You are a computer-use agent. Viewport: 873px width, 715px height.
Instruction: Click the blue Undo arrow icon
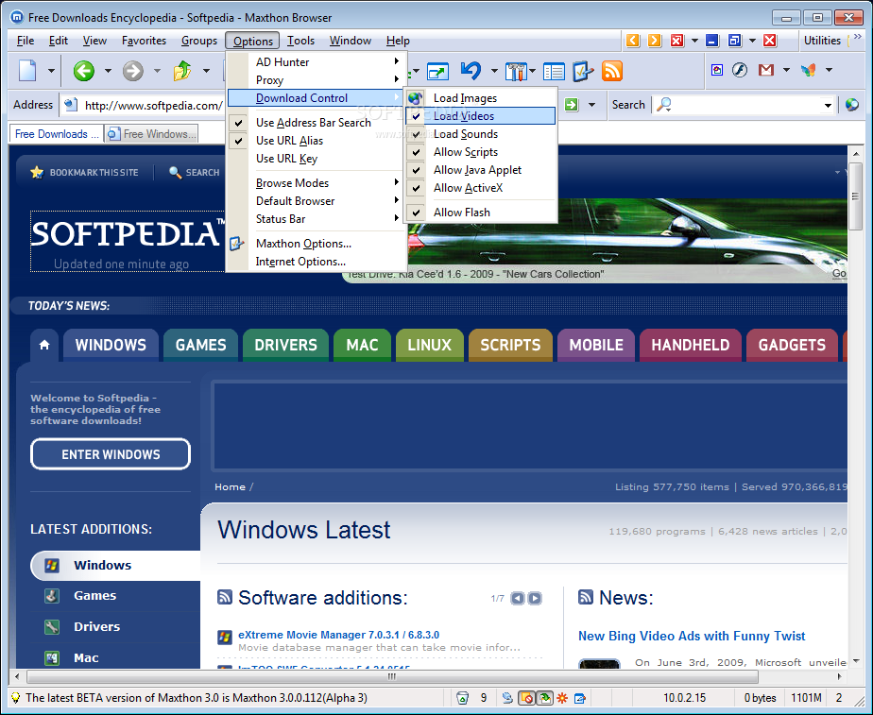pyautogui.click(x=471, y=71)
